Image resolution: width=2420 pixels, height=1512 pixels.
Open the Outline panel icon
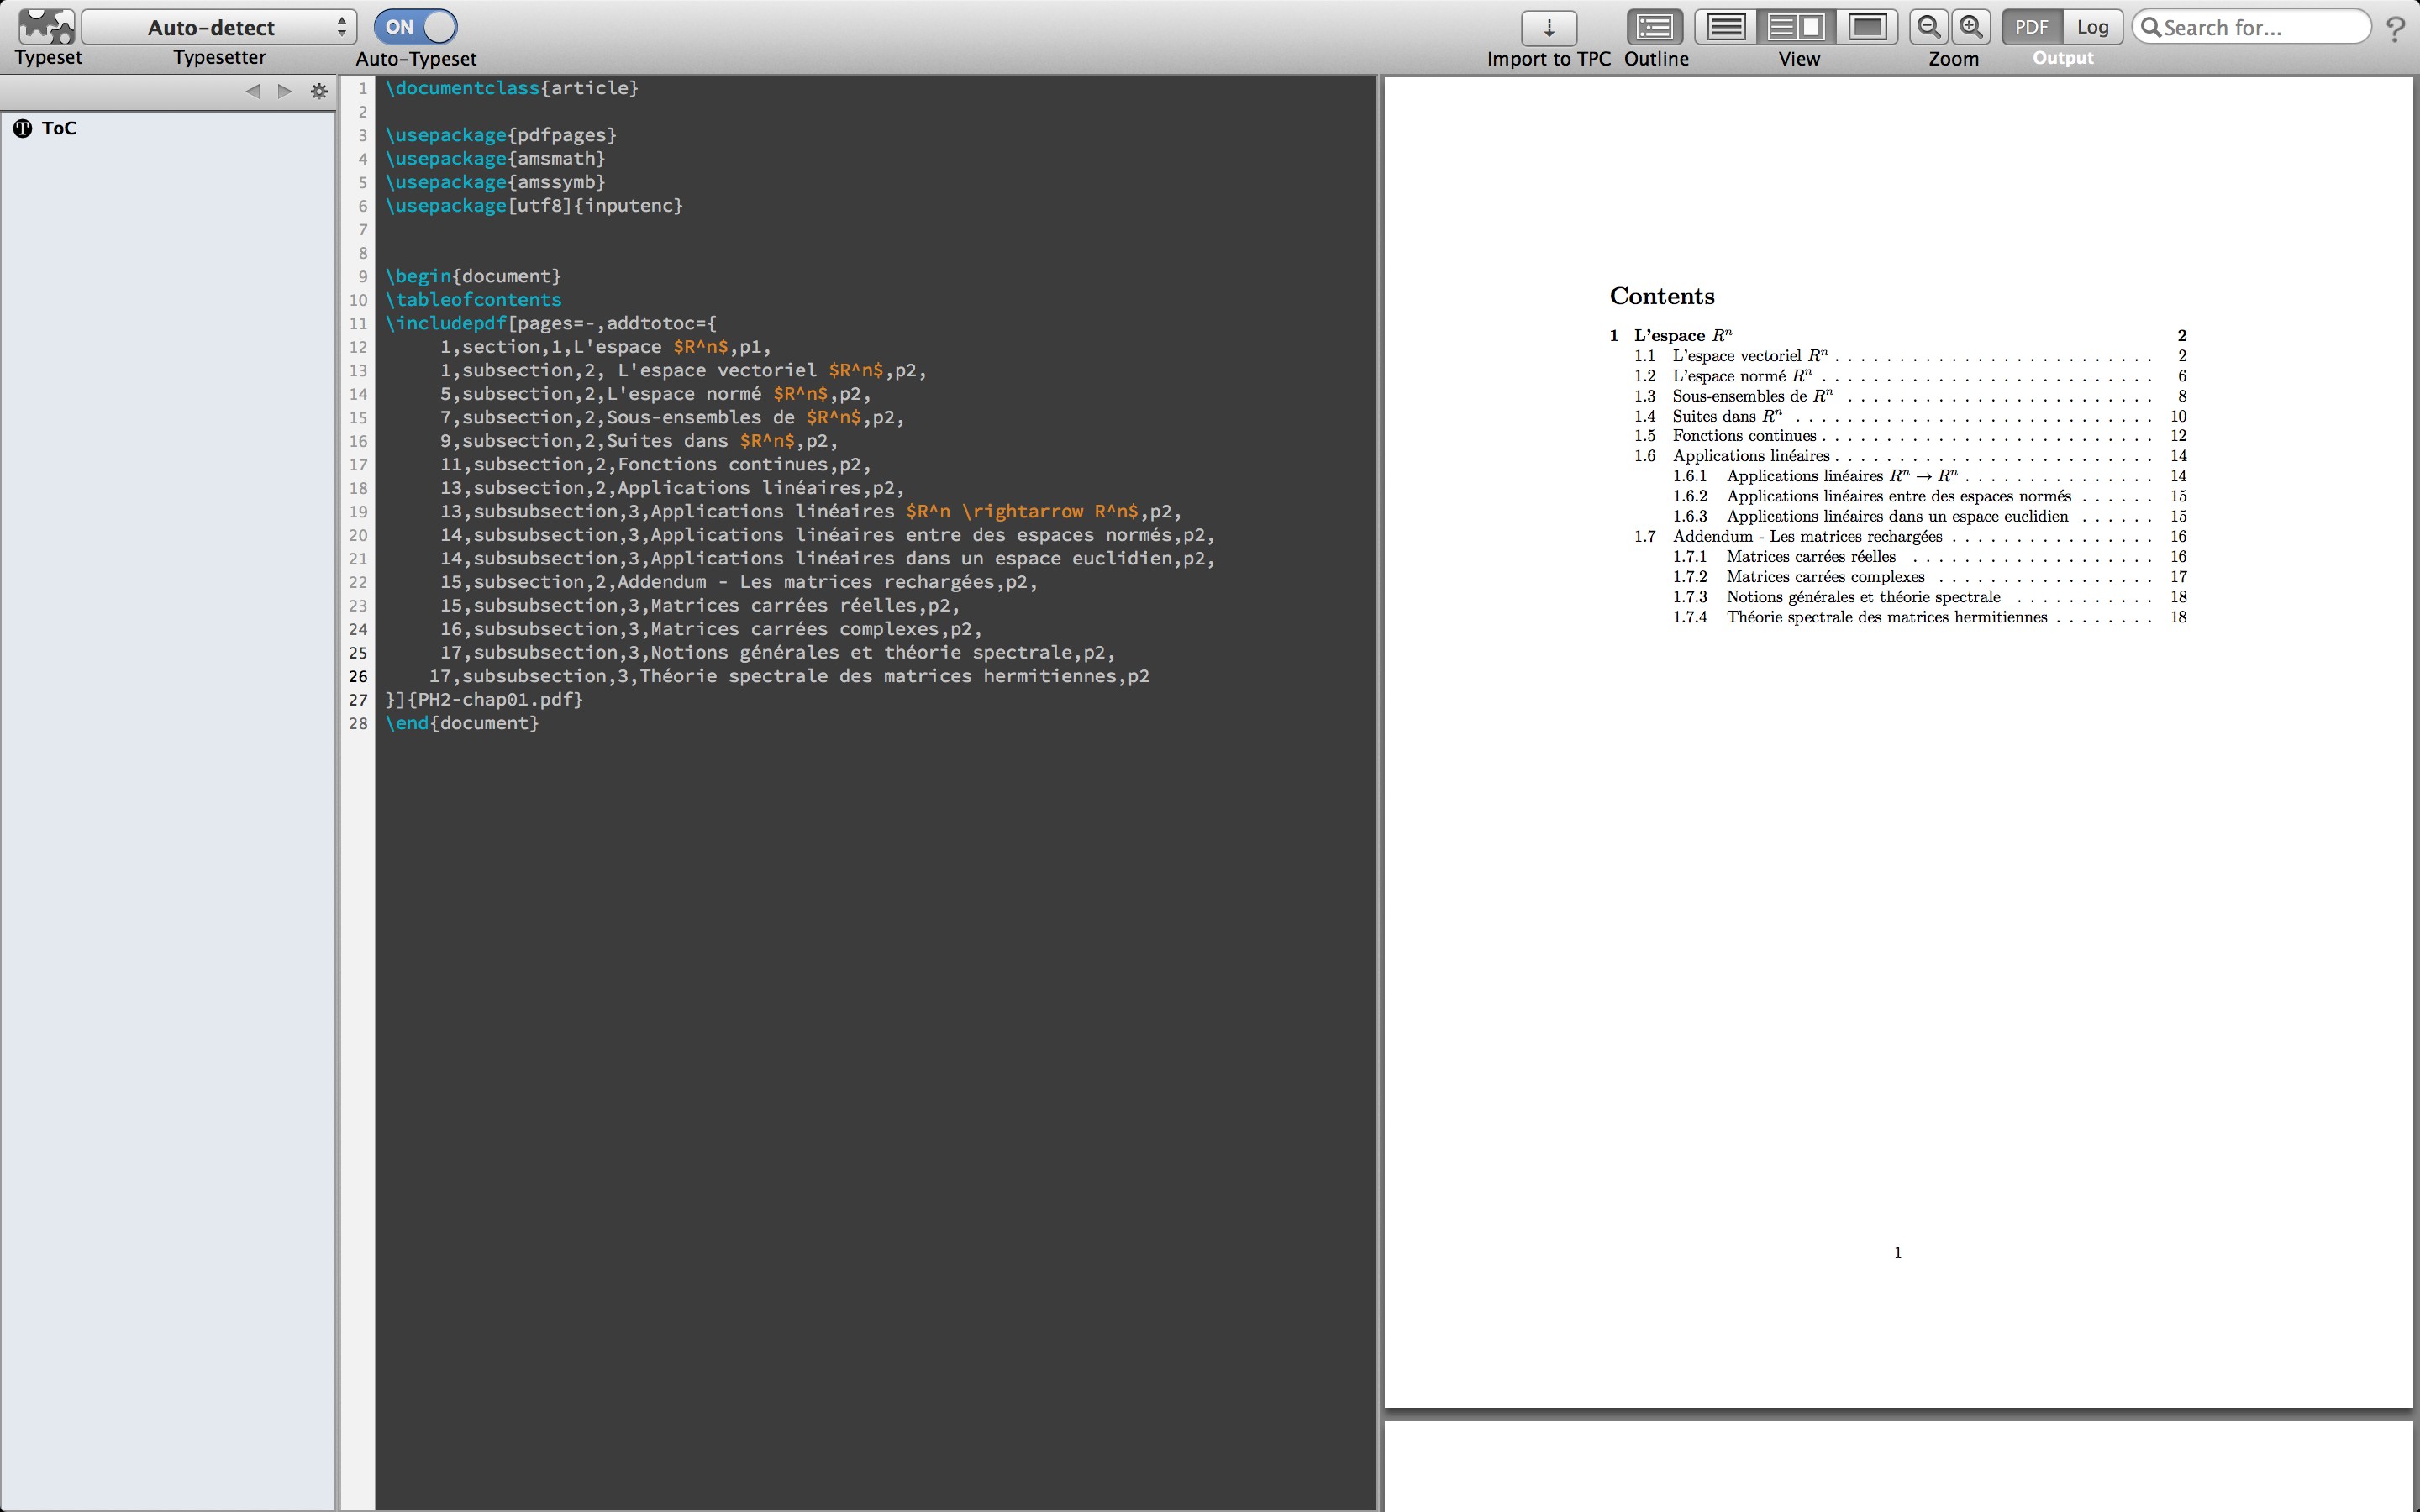click(x=1655, y=27)
